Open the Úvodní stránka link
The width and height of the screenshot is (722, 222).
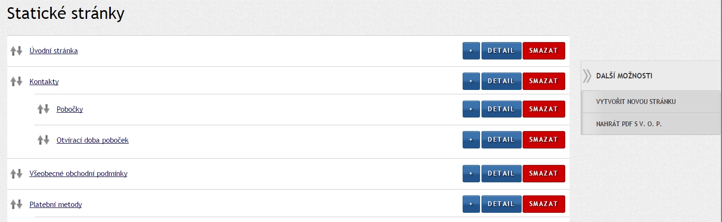(x=53, y=51)
